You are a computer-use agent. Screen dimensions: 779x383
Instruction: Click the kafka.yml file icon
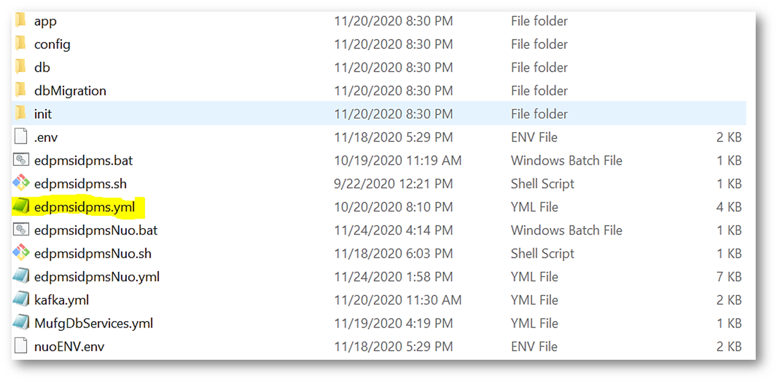21,300
